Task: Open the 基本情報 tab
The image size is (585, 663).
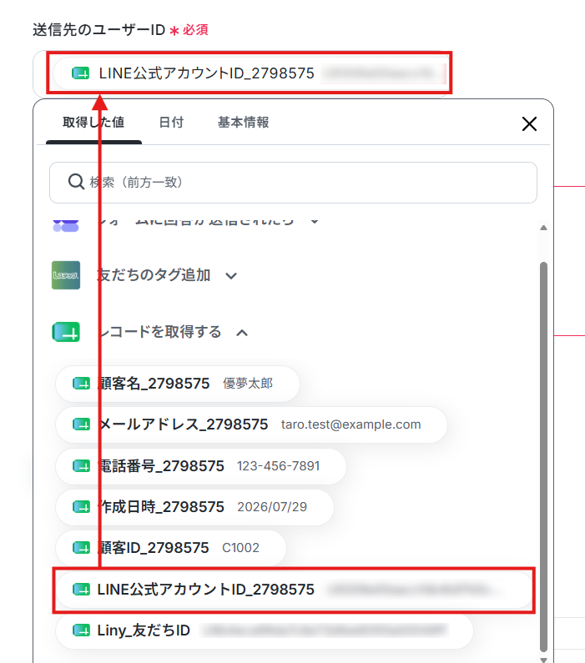Action: 243,123
